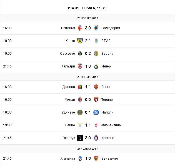This screenshot has width=175, height=166.
Task: Click the 26 ноября 2017 date header
Action: click(x=87, y=77)
